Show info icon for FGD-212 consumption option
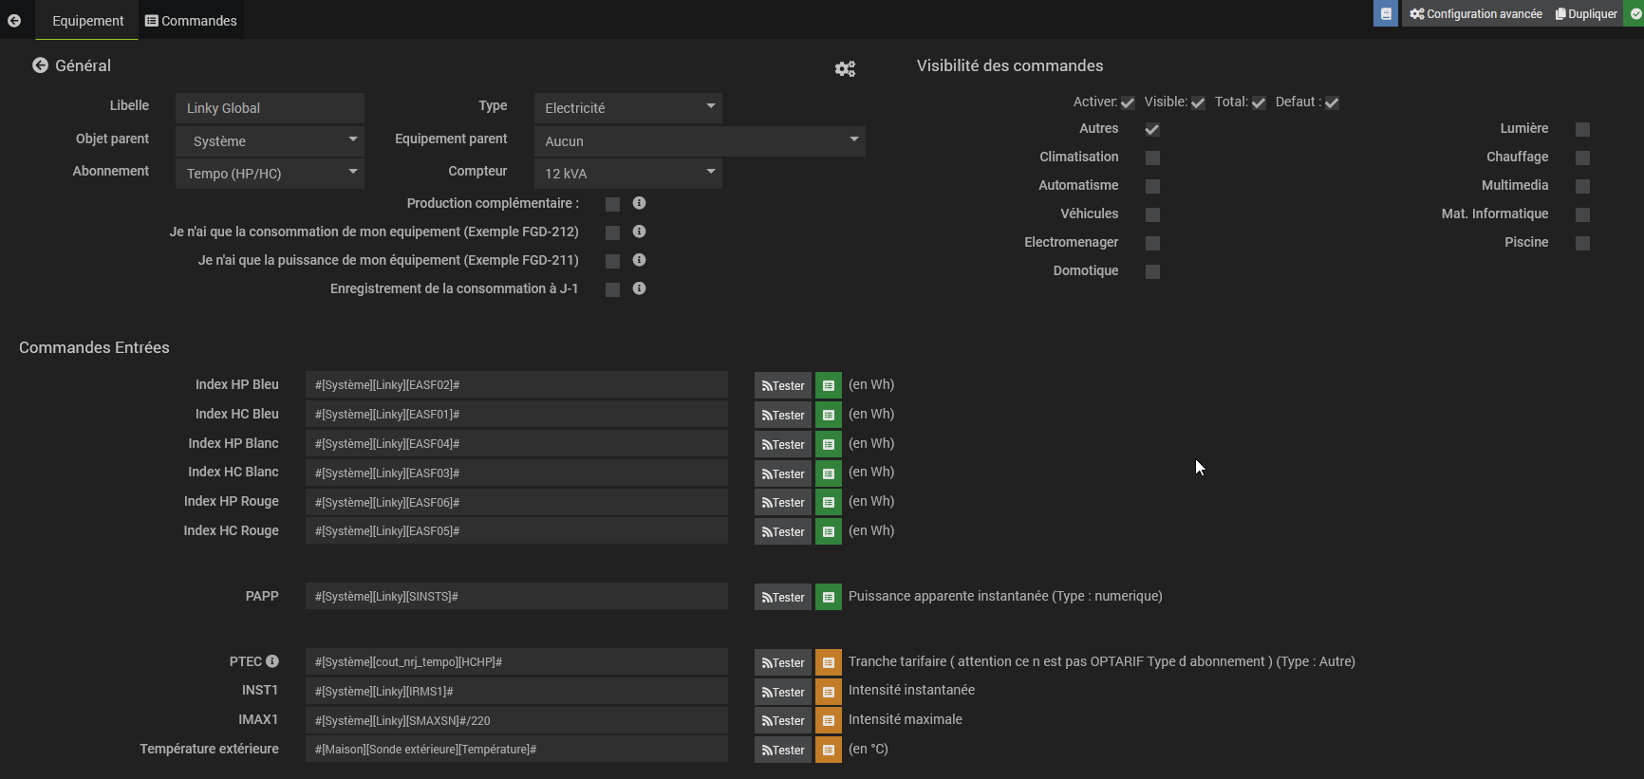The image size is (1644, 779). 640,232
